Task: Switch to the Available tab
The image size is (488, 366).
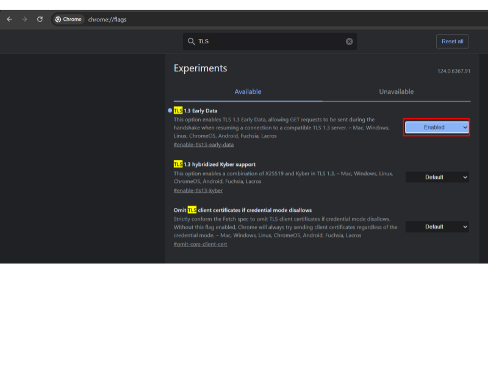Action: 248,91
